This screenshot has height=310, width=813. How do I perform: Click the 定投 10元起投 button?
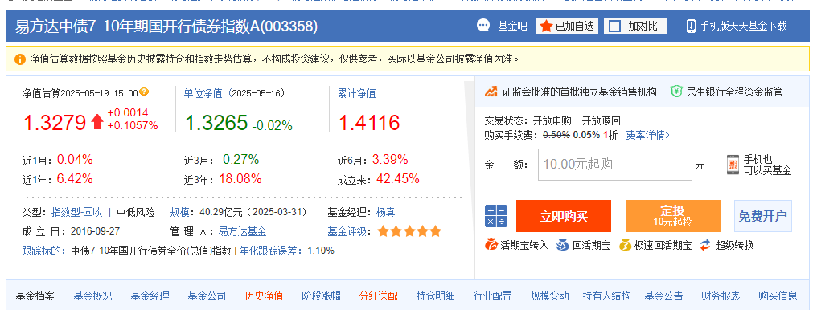(x=673, y=216)
